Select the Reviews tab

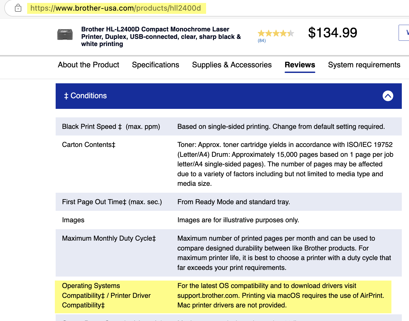click(300, 65)
